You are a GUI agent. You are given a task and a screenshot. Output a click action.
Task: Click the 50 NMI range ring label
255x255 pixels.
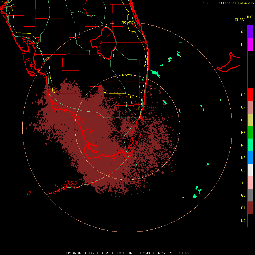click(127, 75)
